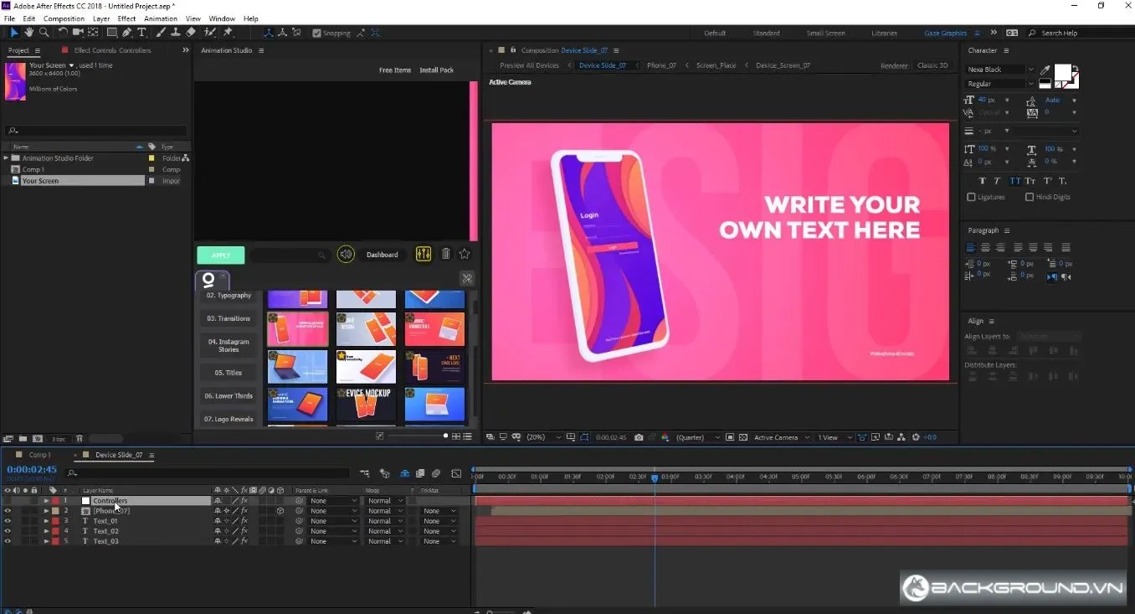Open the Active Camera view dropdown

tap(782, 437)
